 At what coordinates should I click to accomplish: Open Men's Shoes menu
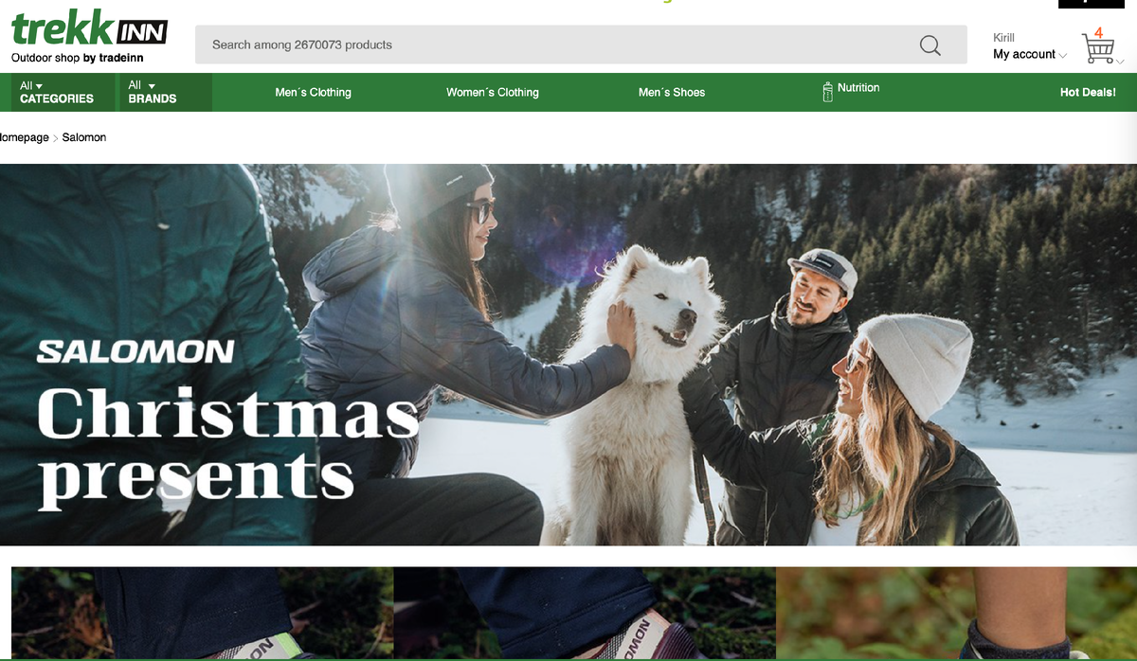tap(672, 92)
